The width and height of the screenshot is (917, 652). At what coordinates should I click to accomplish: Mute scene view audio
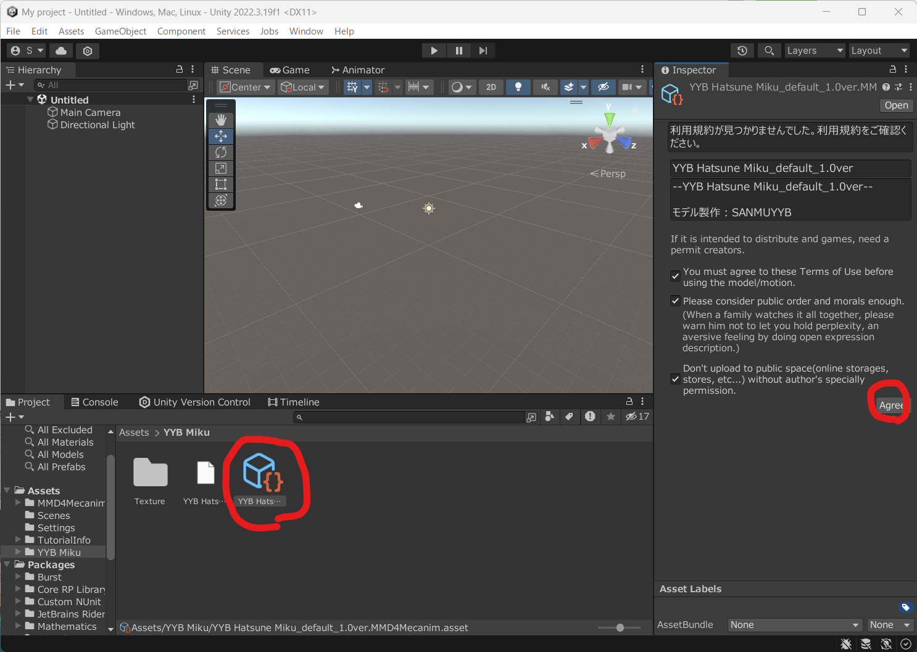[545, 87]
